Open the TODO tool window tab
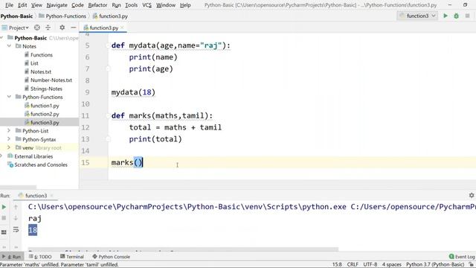The height and width of the screenshot is (268, 476). [x=40, y=256]
